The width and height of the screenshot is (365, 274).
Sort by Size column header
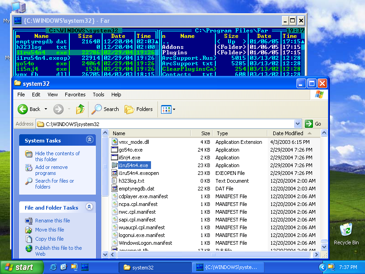202,133
